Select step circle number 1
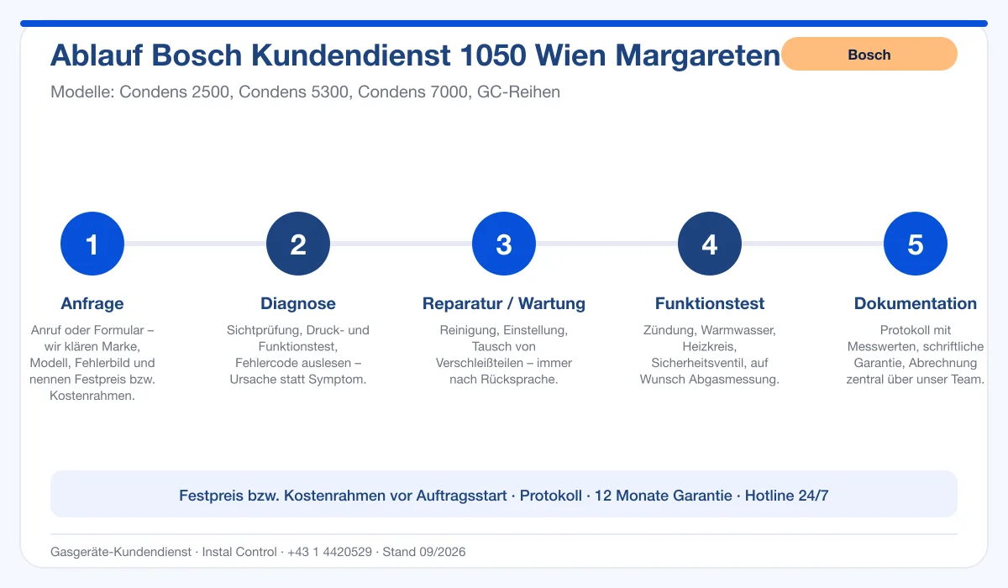 92,244
